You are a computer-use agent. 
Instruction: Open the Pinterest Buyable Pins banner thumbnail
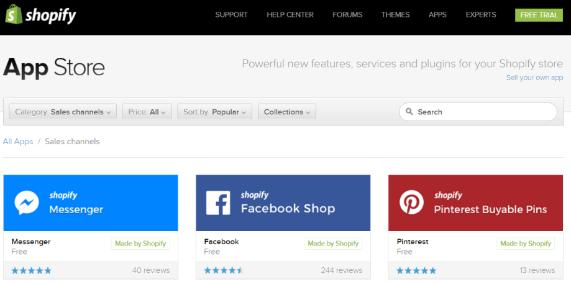point(475,203)
